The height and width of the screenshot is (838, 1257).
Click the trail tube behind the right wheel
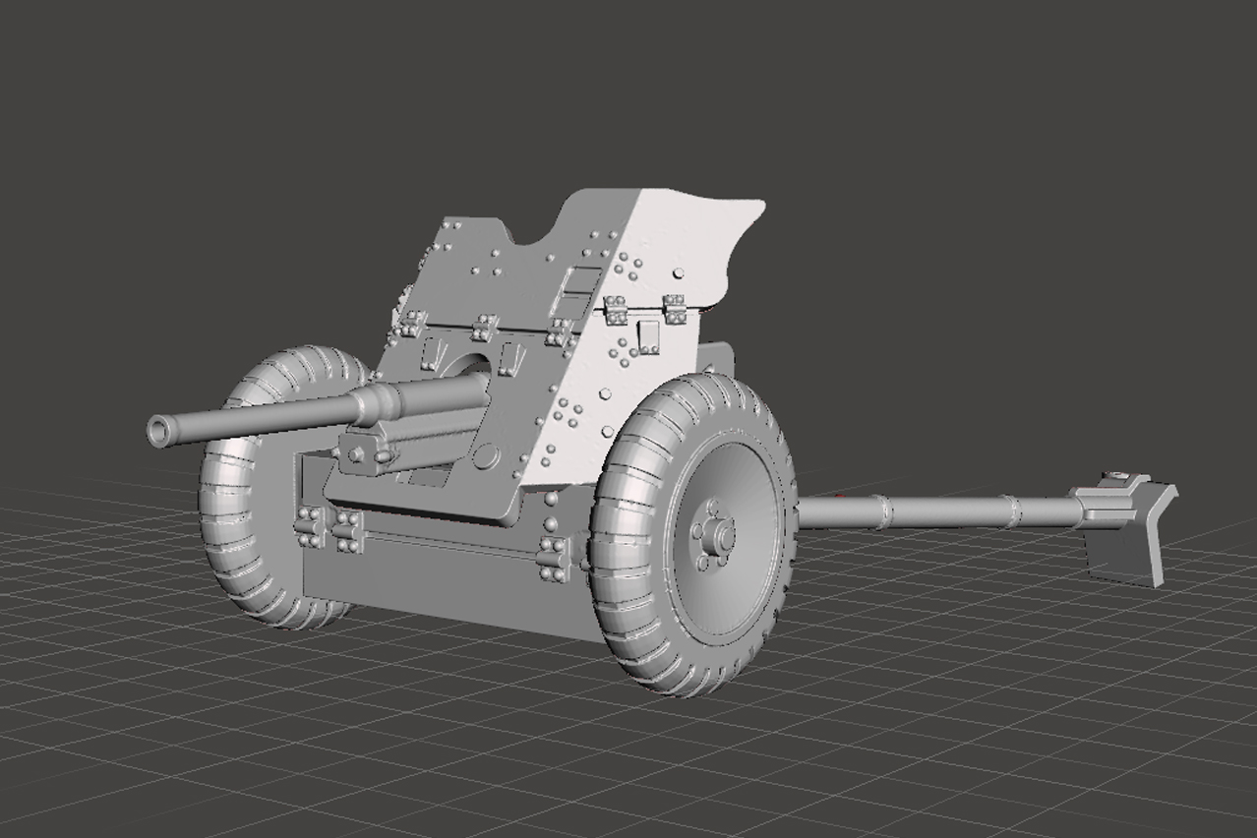pos(934,511)
